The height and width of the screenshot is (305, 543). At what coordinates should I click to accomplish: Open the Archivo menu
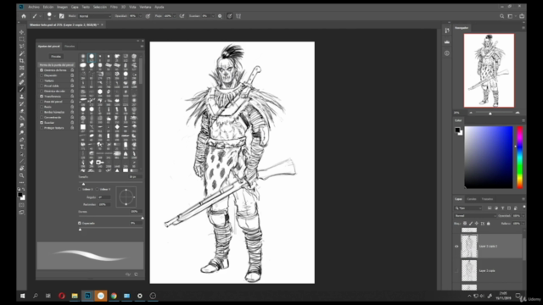(x=34, y=7)
